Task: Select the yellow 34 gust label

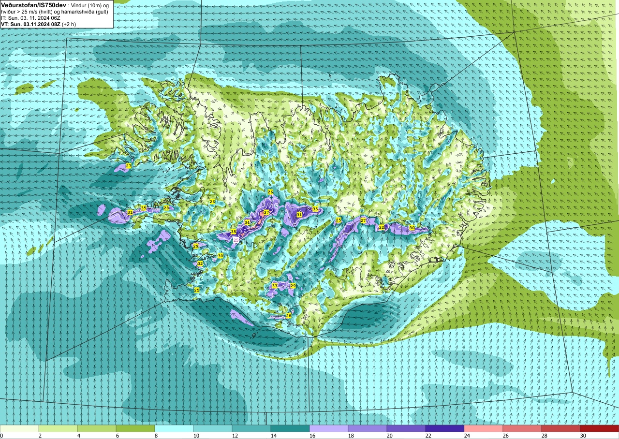Action: [247, 222]
